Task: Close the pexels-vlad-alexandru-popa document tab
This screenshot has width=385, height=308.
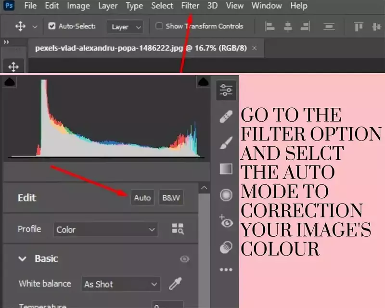Action: click(x=255, y=48)
